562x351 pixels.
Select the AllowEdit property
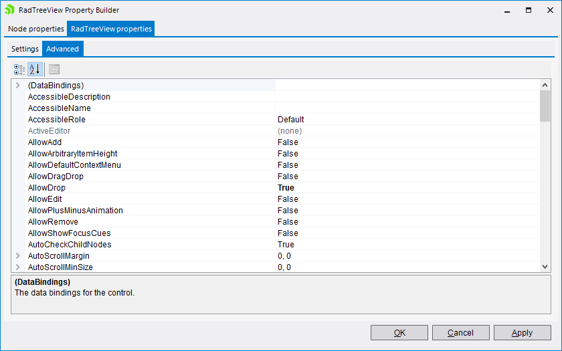(45, 199)
